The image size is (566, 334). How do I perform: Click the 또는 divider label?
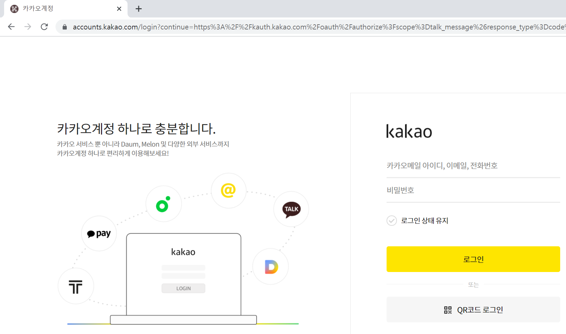point(474,285)
